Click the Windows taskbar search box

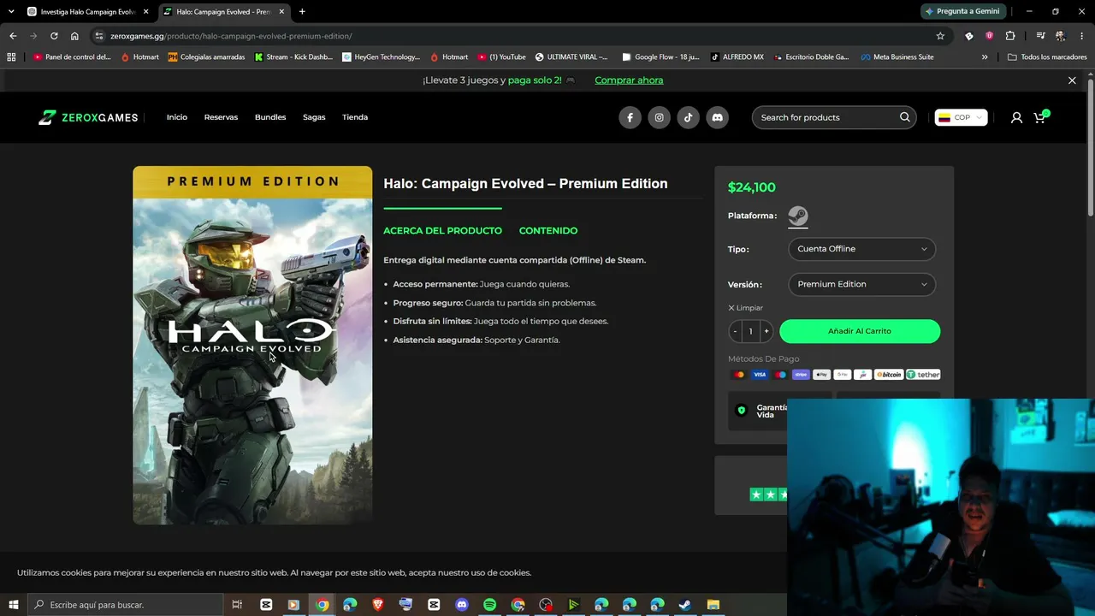(126, 605)
